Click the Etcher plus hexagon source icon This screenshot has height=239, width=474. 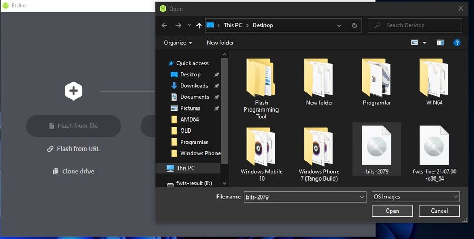coord(73,91)
